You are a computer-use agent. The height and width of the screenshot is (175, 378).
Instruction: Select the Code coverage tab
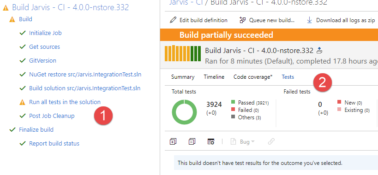(x=253, y=77)
